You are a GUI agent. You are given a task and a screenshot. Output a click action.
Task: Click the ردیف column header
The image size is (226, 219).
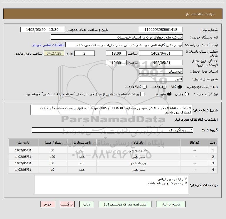[x=213, y=143]
